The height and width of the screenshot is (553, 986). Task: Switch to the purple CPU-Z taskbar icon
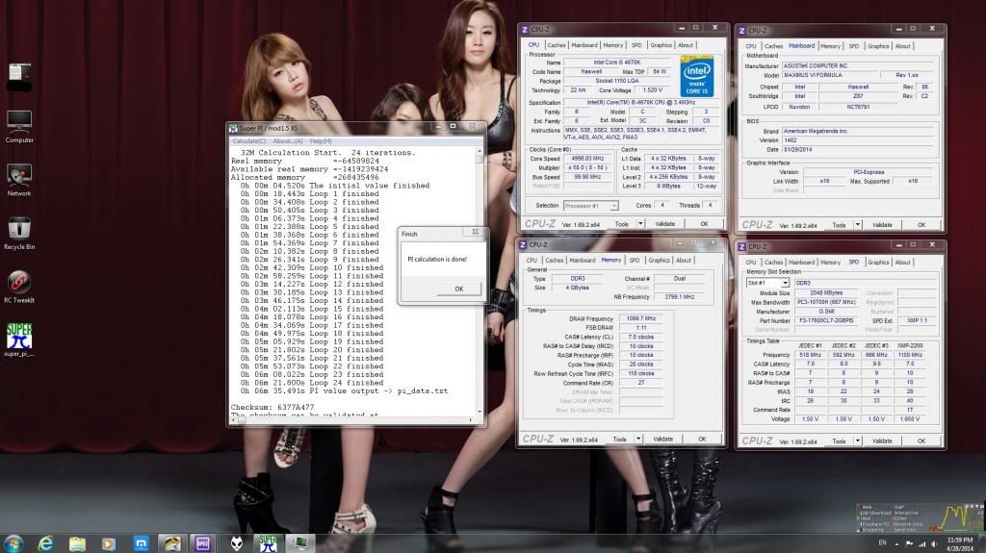(x=202, y=543)
